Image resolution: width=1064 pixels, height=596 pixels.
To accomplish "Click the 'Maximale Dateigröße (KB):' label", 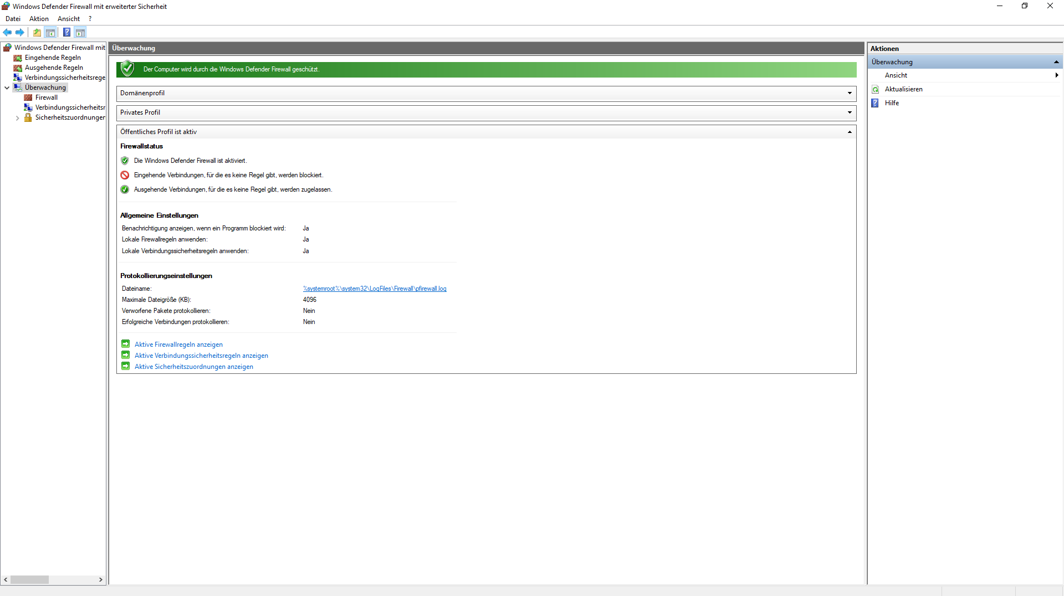I will coord(156,300).
